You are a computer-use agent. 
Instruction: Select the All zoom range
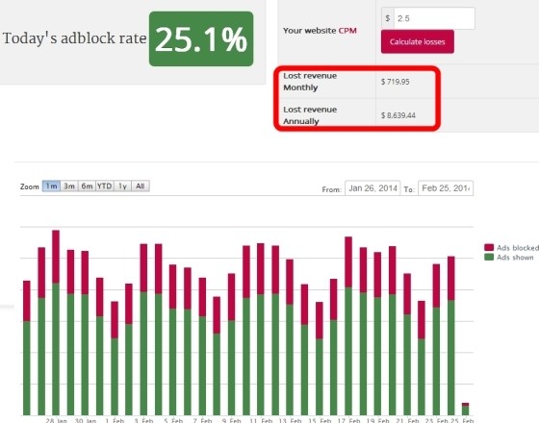[x=141, y=187]
